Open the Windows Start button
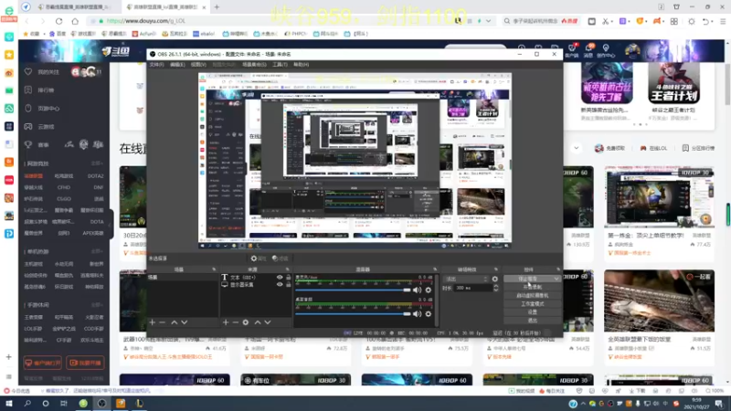This screenshot has width=731, height=411. (9, 404)
